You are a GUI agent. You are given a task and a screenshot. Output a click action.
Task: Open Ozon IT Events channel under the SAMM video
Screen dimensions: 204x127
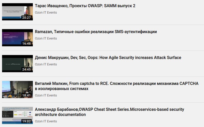[46, 12]
